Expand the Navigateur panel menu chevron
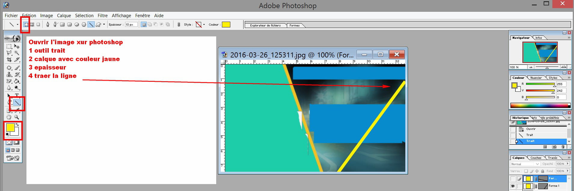Screen dimensions: 574x191 point(569,38)
